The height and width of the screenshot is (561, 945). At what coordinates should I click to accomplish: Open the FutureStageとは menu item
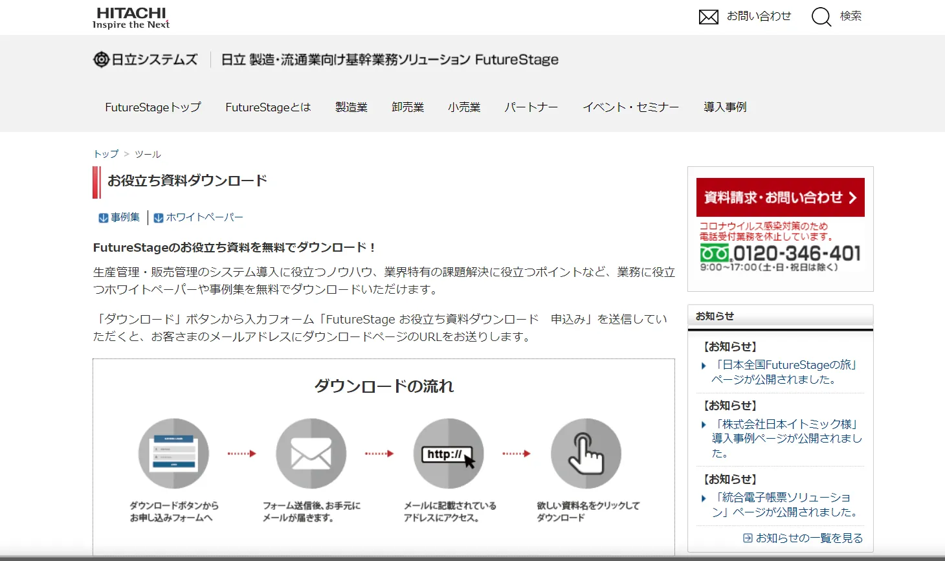pos(268,107)
